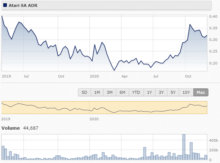Screen dimensions: 220x163
Task: Click the navy Atari SA ADR legend square
Action: coord(5,5)
